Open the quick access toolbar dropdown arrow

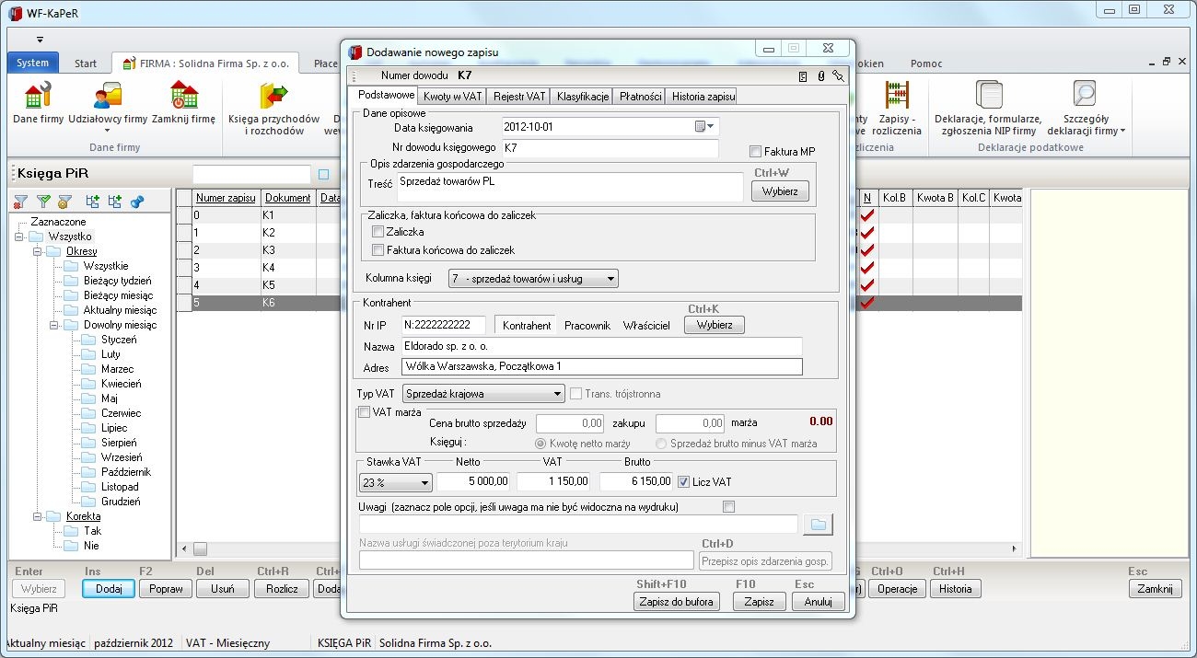pyautogui.click(x=41, y=40)
